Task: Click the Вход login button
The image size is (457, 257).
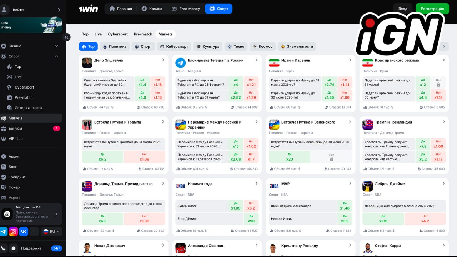Action: [x=403, y=9]
